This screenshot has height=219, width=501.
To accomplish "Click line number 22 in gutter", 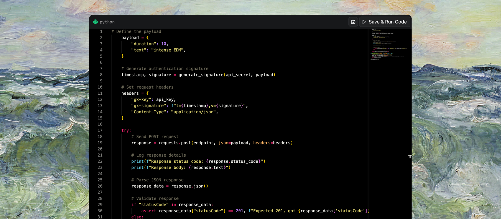I will click(100, 161).
